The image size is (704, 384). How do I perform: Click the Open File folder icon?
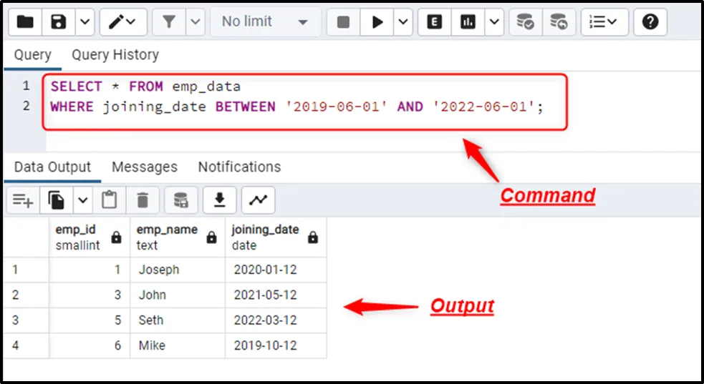coord(25,22)
